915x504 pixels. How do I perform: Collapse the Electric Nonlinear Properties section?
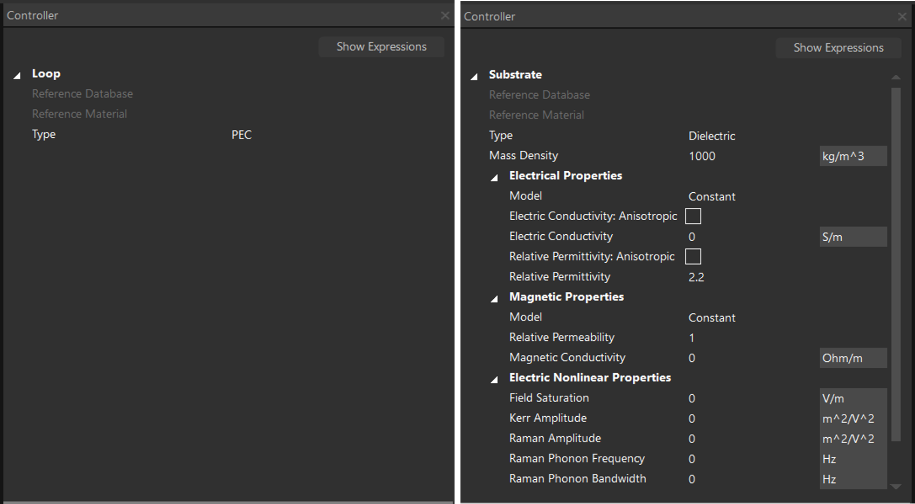[x=494, y=380]
